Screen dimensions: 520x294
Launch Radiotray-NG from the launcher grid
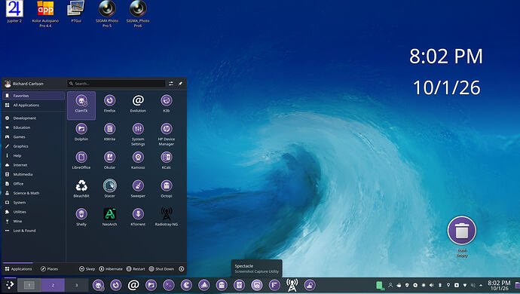(x=167, y=217)
